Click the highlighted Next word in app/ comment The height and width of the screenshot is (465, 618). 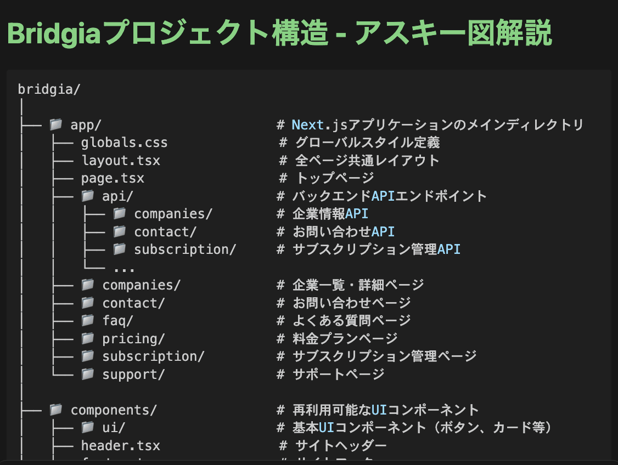pyautogui.click(x=307, y=125)
